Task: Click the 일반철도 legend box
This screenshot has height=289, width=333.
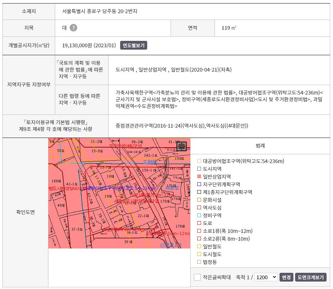Action: click(199, 246)
